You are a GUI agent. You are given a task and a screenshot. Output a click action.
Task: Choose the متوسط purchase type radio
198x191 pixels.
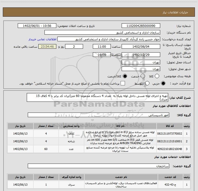click(x=147, y=84)
